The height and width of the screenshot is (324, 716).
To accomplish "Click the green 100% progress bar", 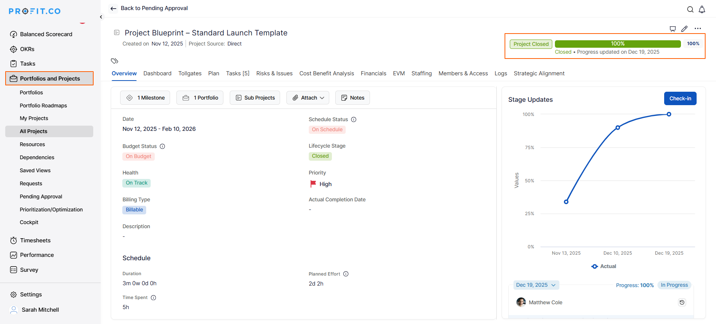I will (x=618, y=44).
